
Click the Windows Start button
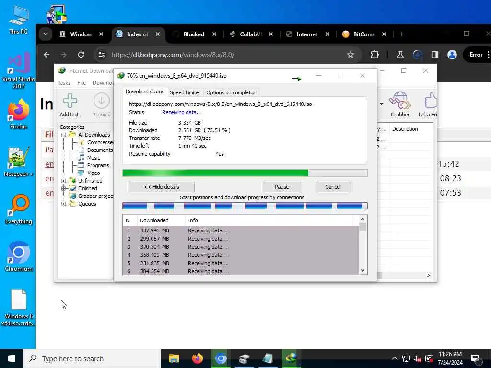12,358
